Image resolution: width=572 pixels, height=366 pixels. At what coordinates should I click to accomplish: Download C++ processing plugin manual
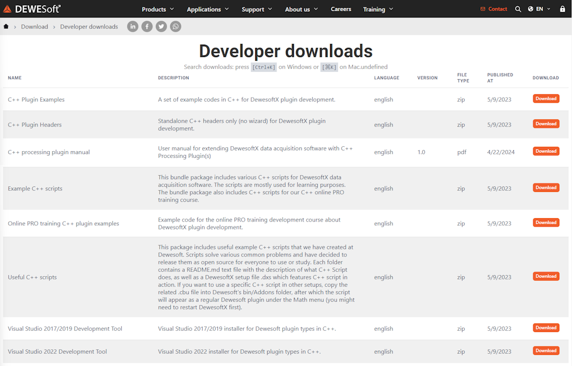546,151
